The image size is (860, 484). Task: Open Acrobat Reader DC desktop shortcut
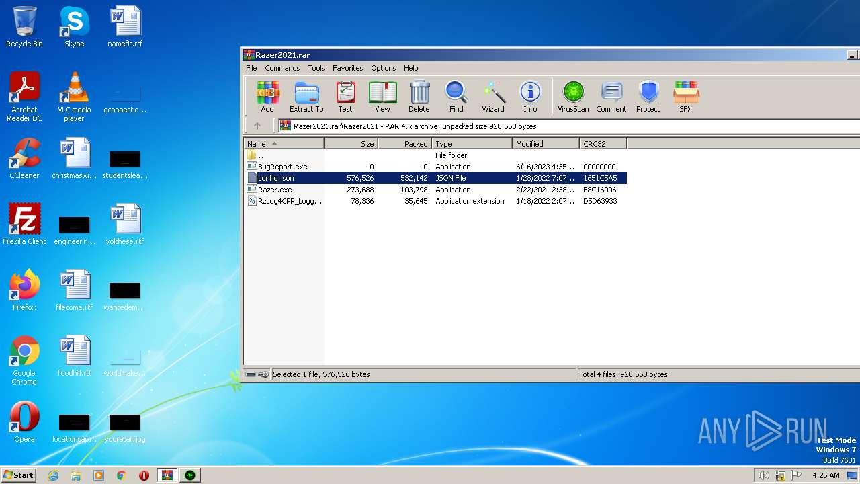(x=24, y=97)
